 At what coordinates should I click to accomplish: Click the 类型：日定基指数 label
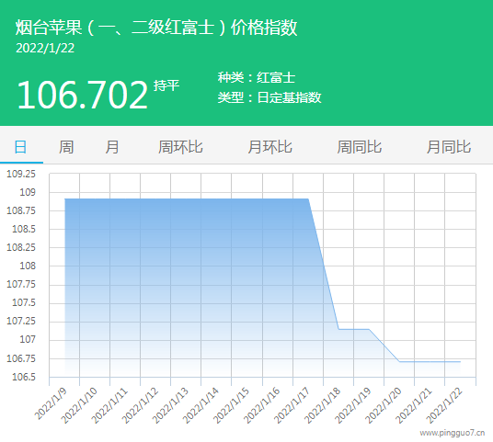269,97
